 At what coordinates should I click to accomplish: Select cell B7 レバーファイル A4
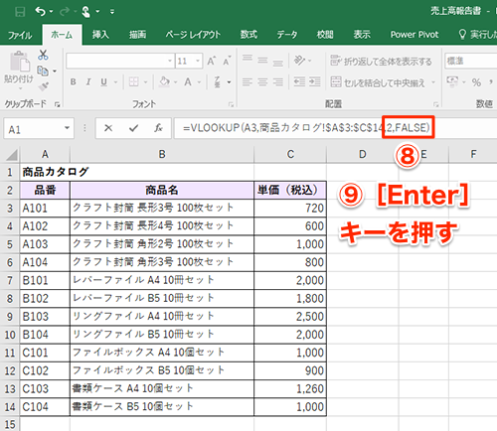(x=162, y=280)
